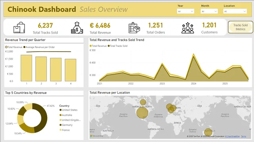
Task: Open the Month filter dropdown
Action: pyautogui.click(x=209, y=11)
